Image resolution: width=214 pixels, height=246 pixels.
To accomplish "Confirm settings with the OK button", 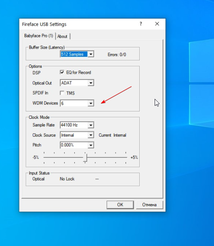I will pyautogui.click(x=120, y=205).
